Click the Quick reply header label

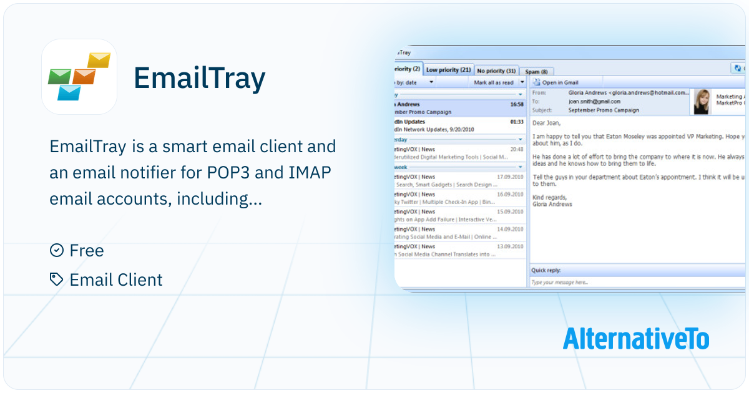point(546,270)
